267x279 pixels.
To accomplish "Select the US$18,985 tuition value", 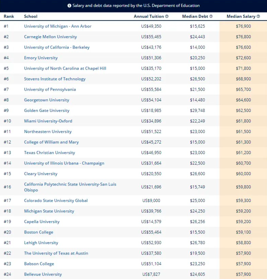I will (x=151, y=110).
